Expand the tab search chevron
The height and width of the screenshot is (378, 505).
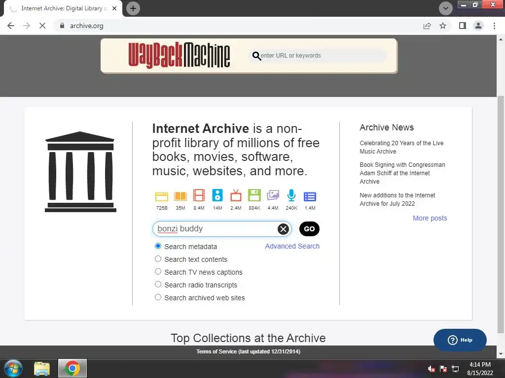446,8
